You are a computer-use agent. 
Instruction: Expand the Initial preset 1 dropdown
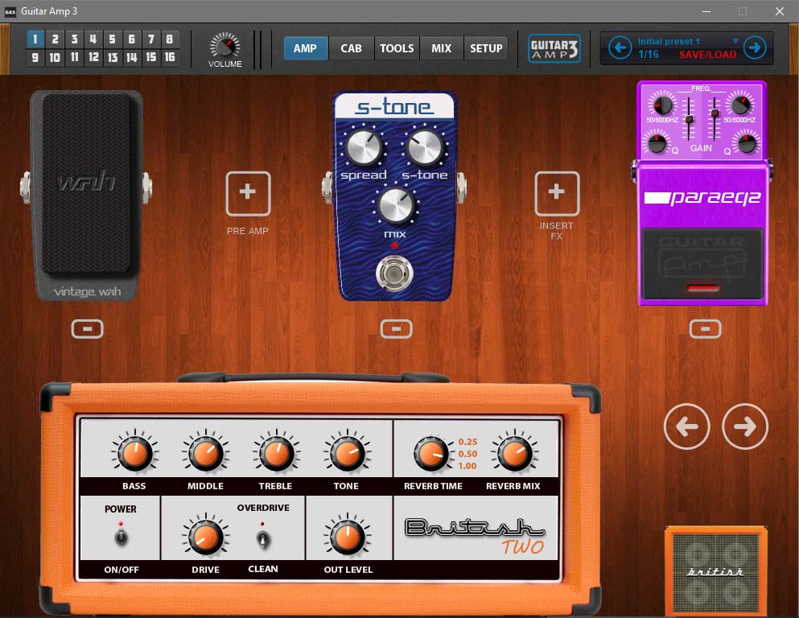[735, 41]
